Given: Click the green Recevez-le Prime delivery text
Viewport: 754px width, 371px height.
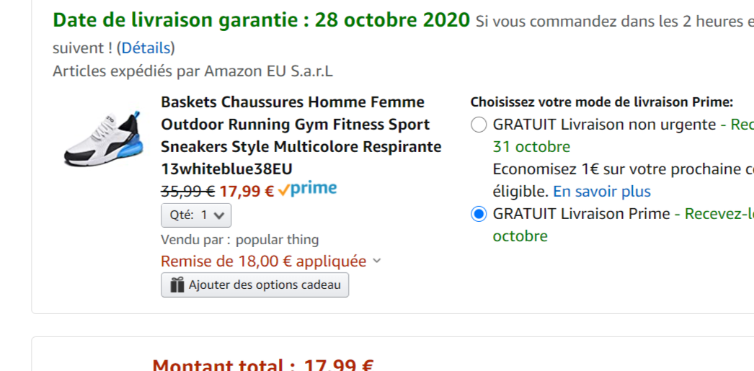Looking at the screenshot, I should (718, 214).
